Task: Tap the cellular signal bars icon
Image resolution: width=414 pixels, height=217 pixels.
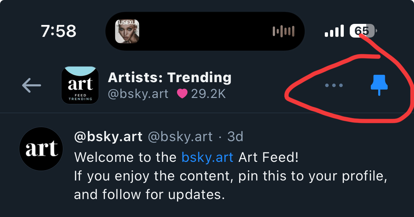Action: click(x=334, y=31)
